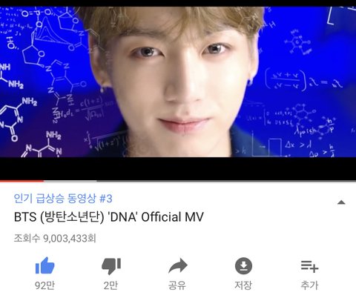Image resolution: width=356 pixels, height=298 pixels.
Task: Seek to the light gray buffered portion
Action: tap(70, 181)
